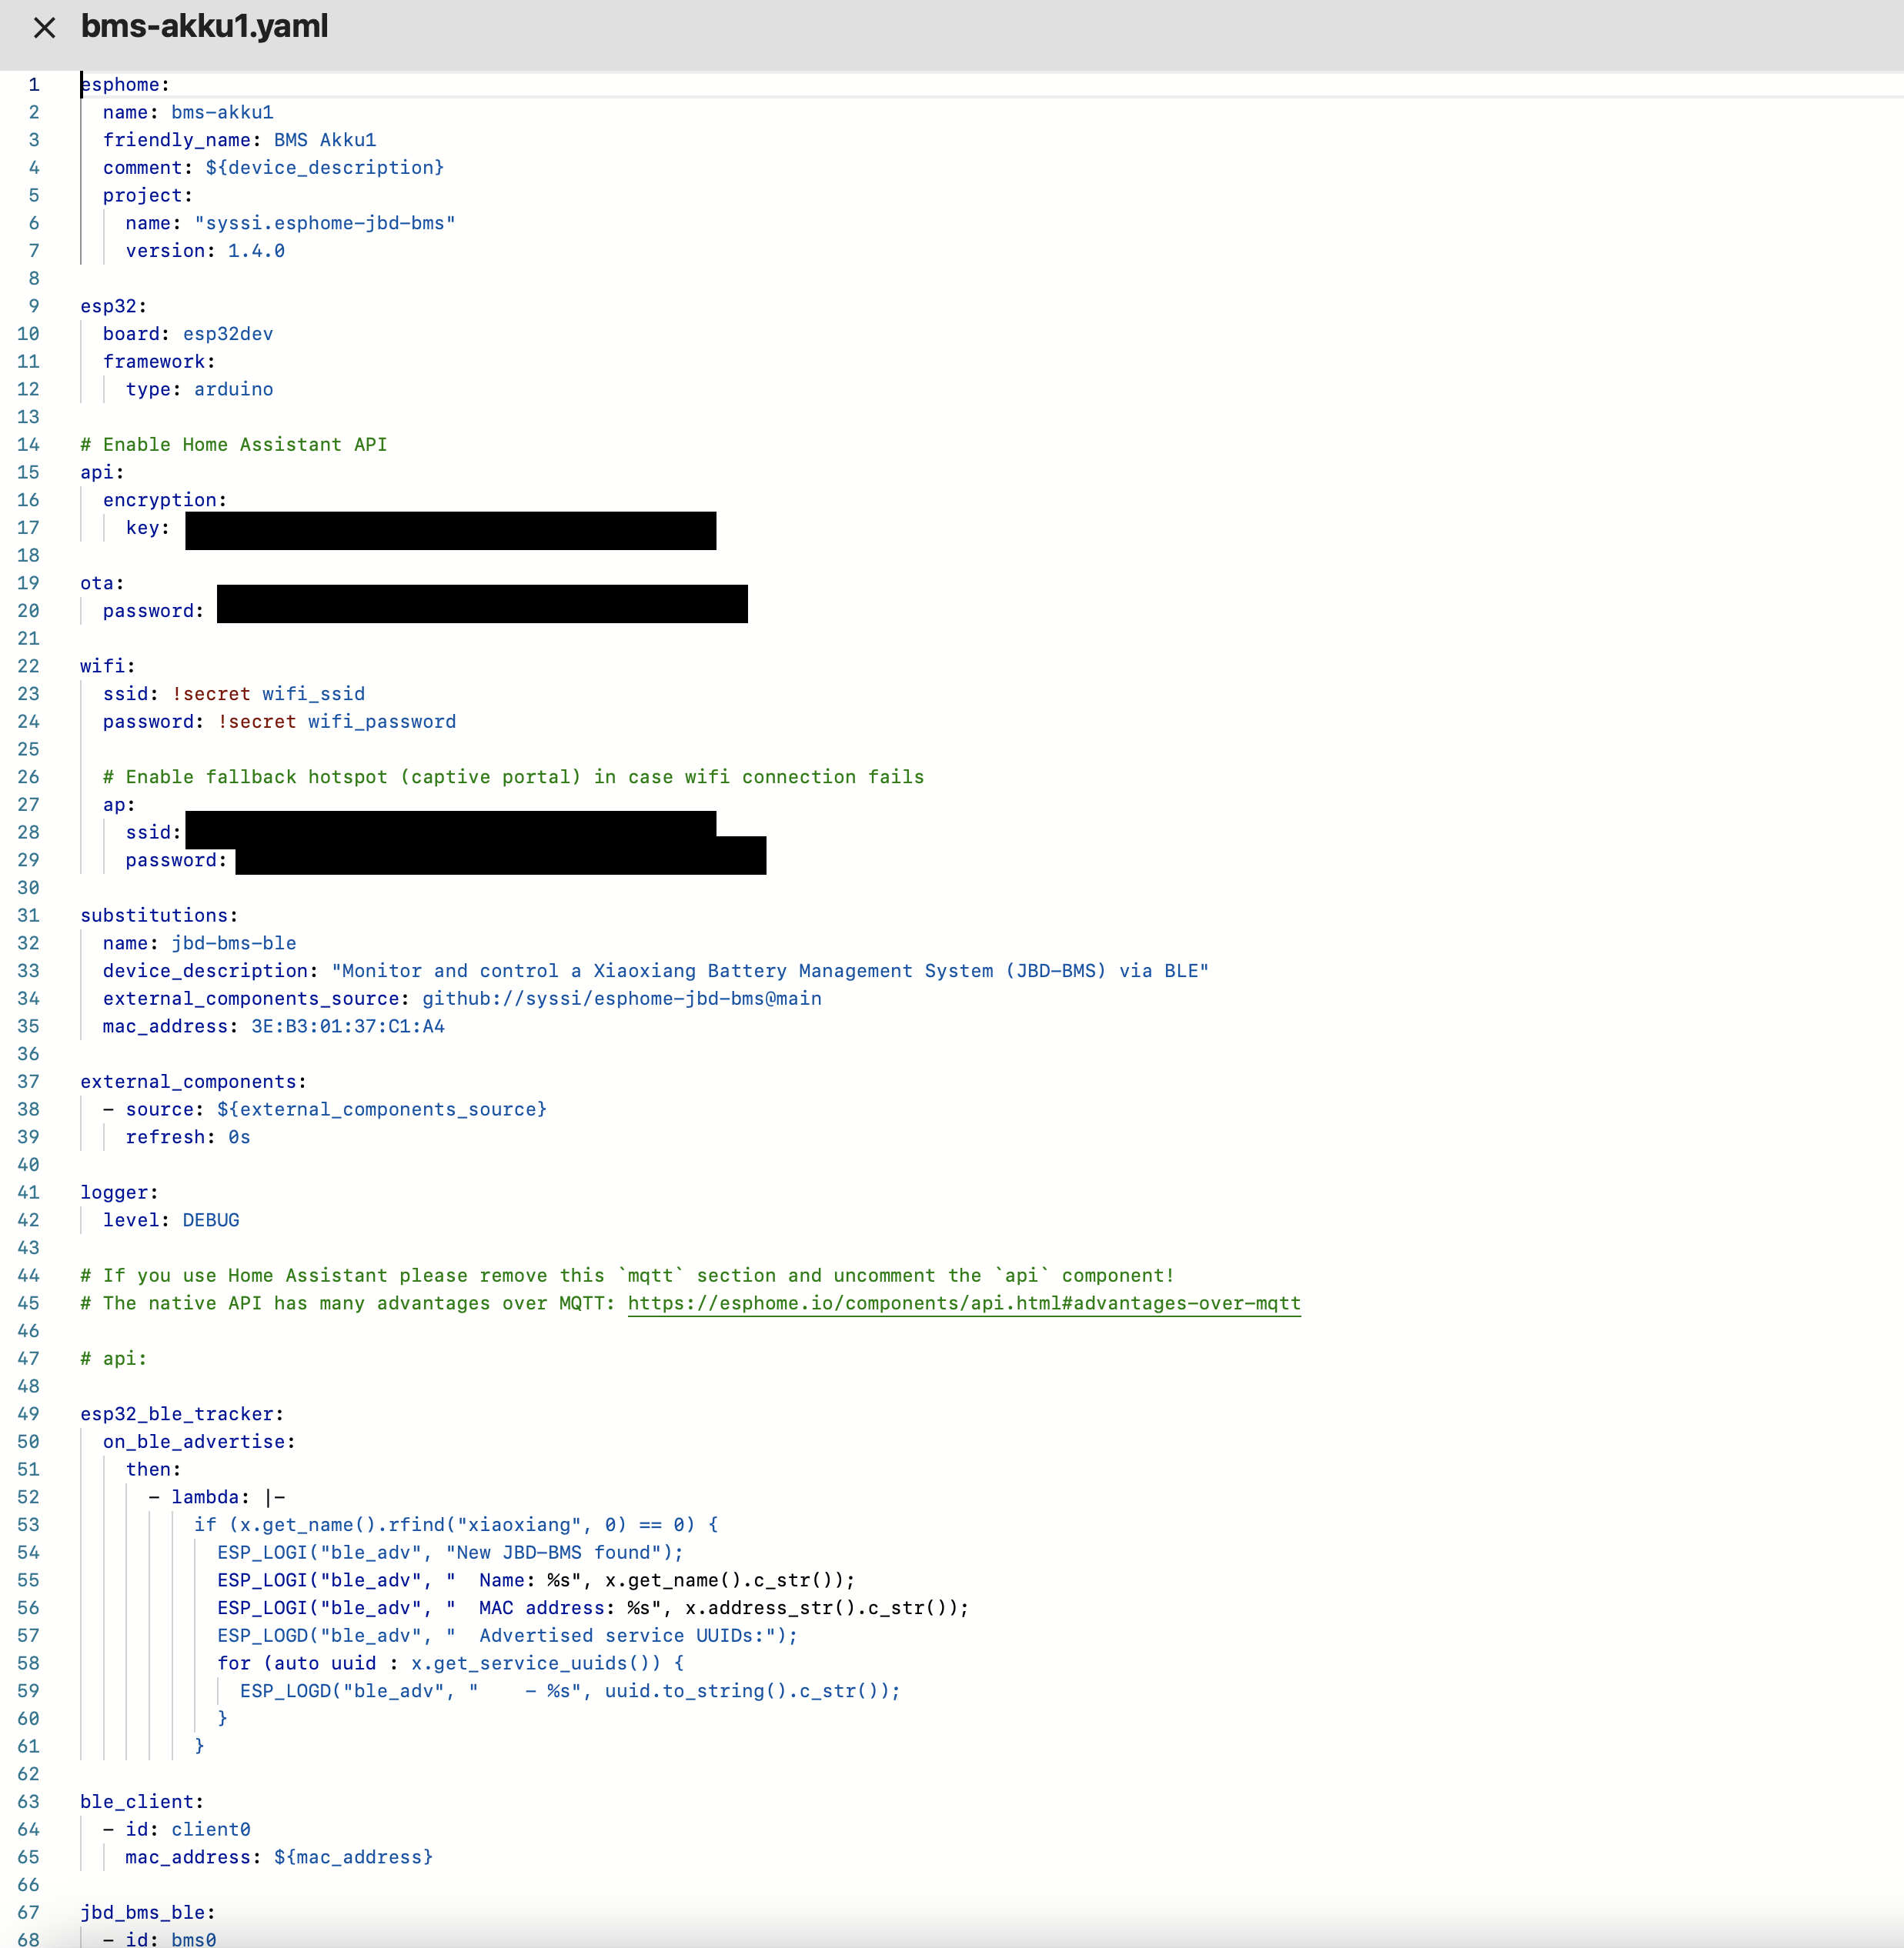Screen dimensions: 1904x1948
Task: Select the esp32_ble_tracker: section key
Action: tap(182, 1413)
